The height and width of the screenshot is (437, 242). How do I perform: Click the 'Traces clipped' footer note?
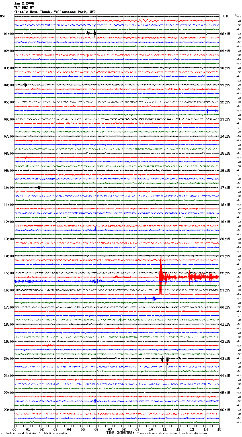[x=172, y=433]
